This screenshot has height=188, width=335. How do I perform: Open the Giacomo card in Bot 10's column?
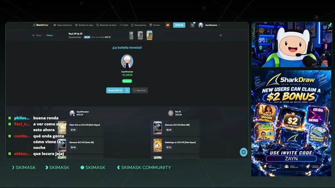click(x=175, y=127)
